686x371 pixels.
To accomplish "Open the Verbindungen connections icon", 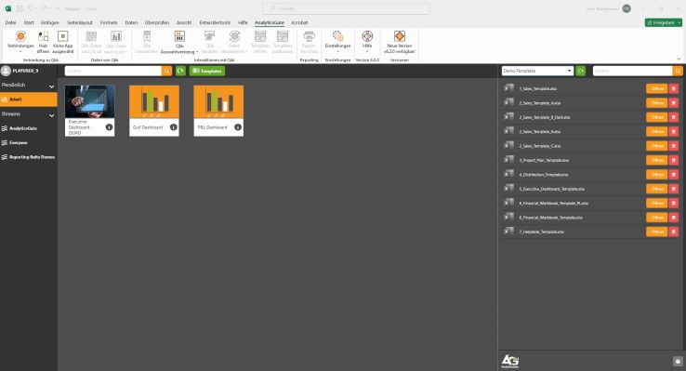I will tap(20, 37).
